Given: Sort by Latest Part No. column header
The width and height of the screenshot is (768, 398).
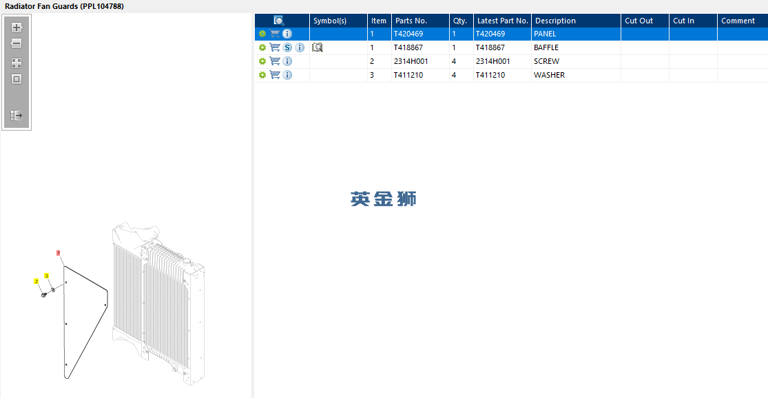Looking at the screenshot, I should [x=503, y=21].
